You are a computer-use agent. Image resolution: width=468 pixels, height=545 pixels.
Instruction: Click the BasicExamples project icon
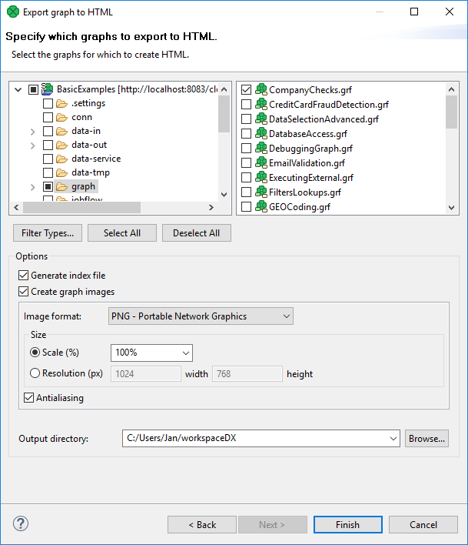pos(48,89)
